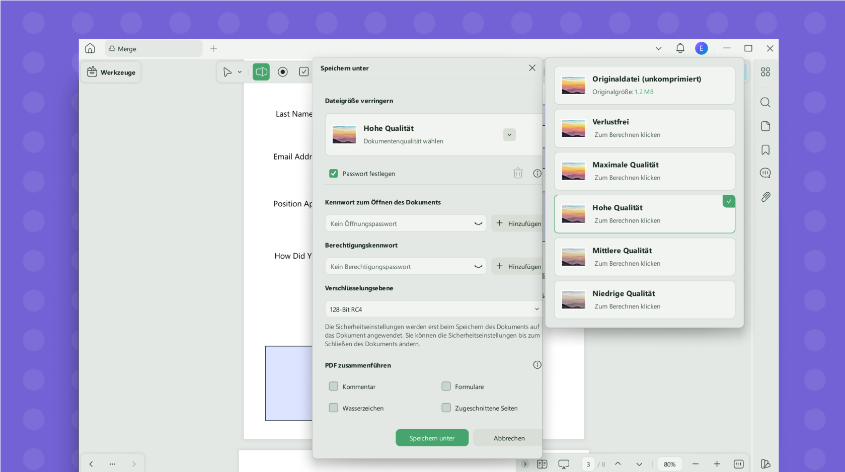The image size is (845, 472).
Task: Open the attachments paperclip icon
Action: [765, 197]
